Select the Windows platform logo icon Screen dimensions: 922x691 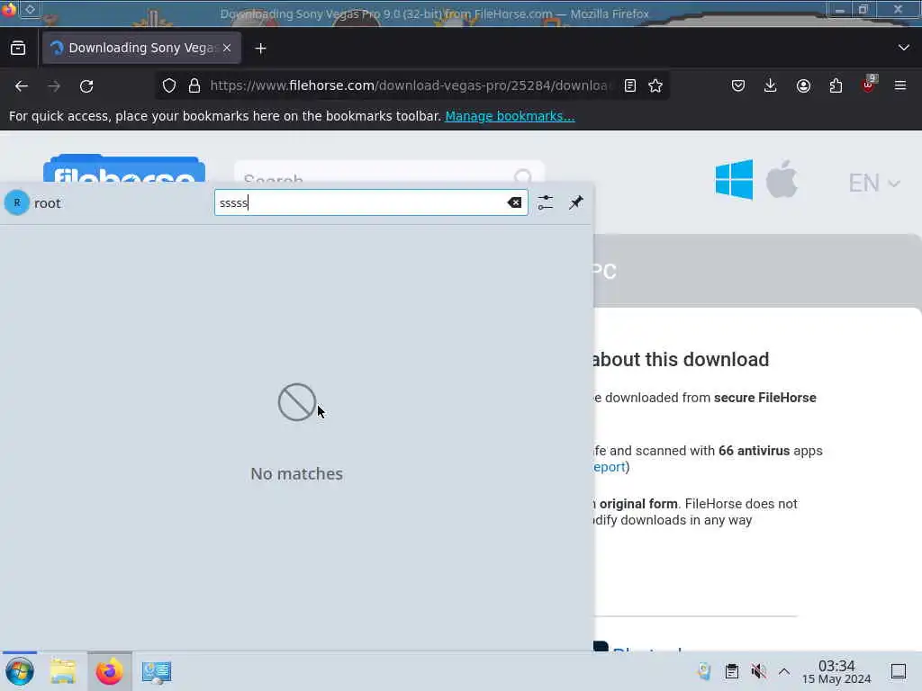click(734, 179)
